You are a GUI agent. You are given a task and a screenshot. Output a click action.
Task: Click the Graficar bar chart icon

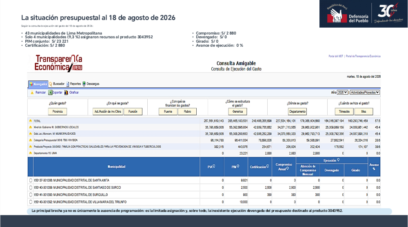[x=66, y=92]
